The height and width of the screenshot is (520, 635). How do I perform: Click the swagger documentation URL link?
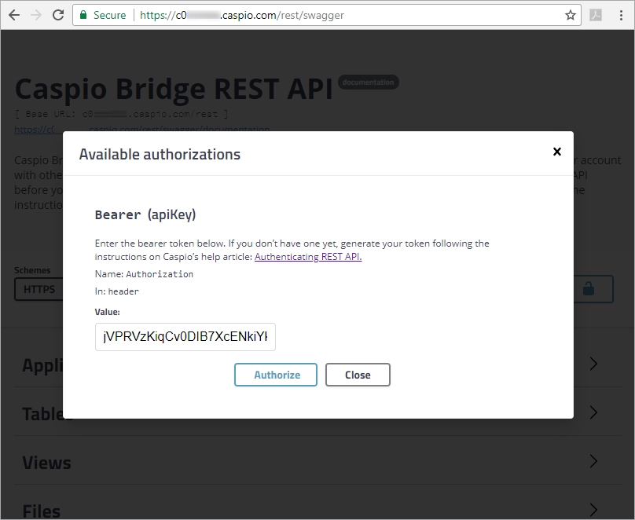point(141,130)
